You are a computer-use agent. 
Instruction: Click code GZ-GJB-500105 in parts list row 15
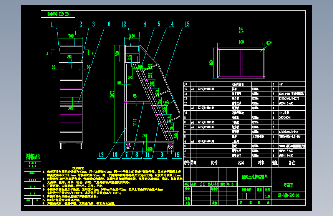[x=206, y=89]
